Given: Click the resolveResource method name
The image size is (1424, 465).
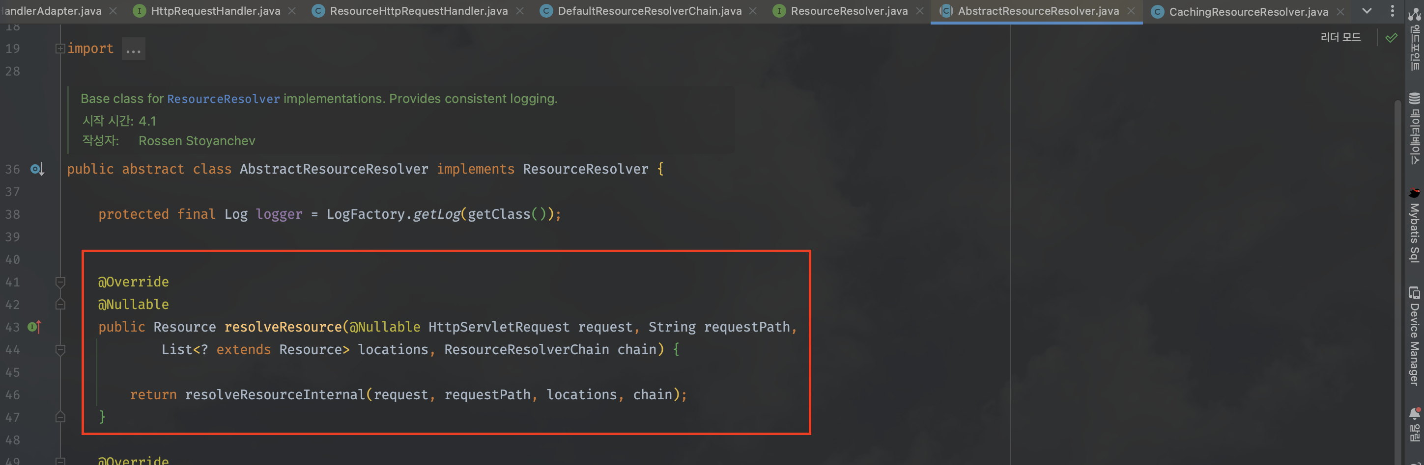Looking at the screenshot, I should pos(283,327).
